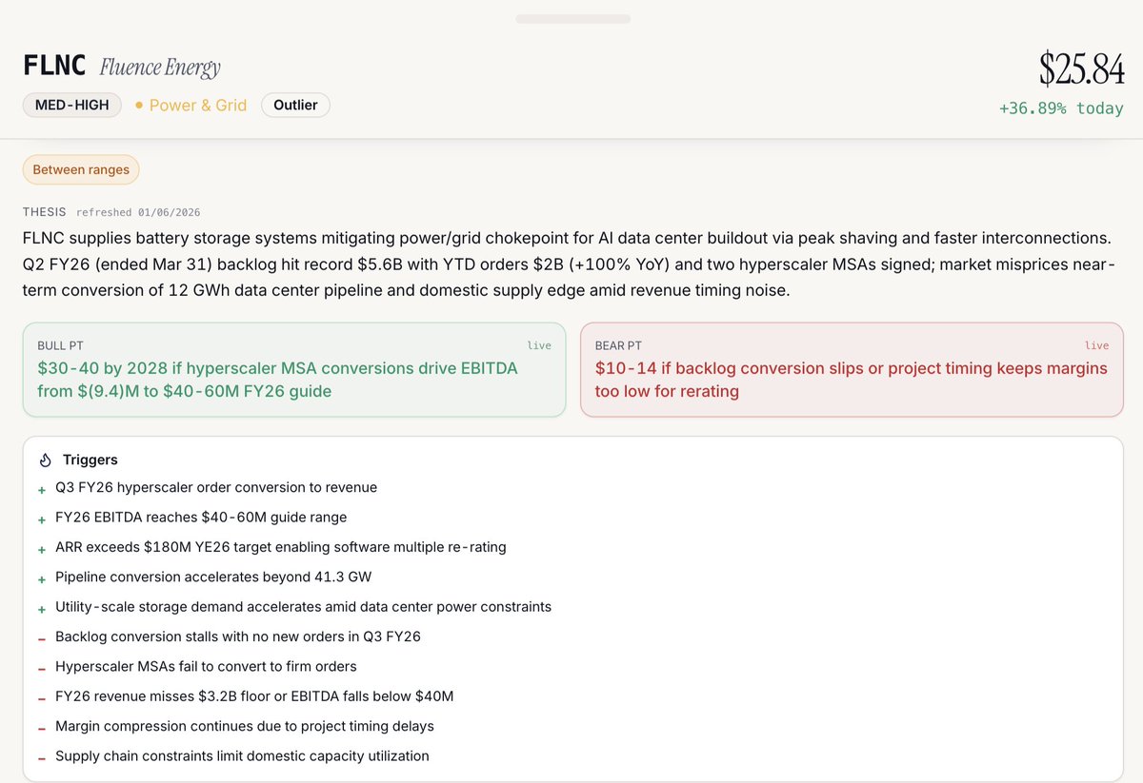1143x783 pixels.
Task: Click the Power & Grid sector label
Action: coord(198,106)
